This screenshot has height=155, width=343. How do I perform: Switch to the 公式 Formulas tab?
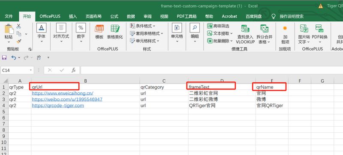(x=114, y=16)
